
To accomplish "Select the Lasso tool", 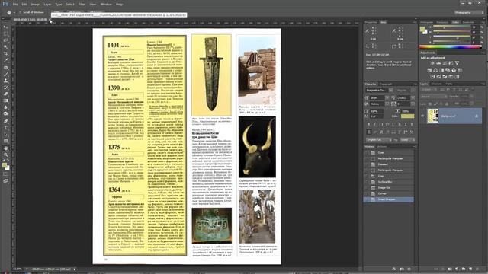I will point(5,40).
